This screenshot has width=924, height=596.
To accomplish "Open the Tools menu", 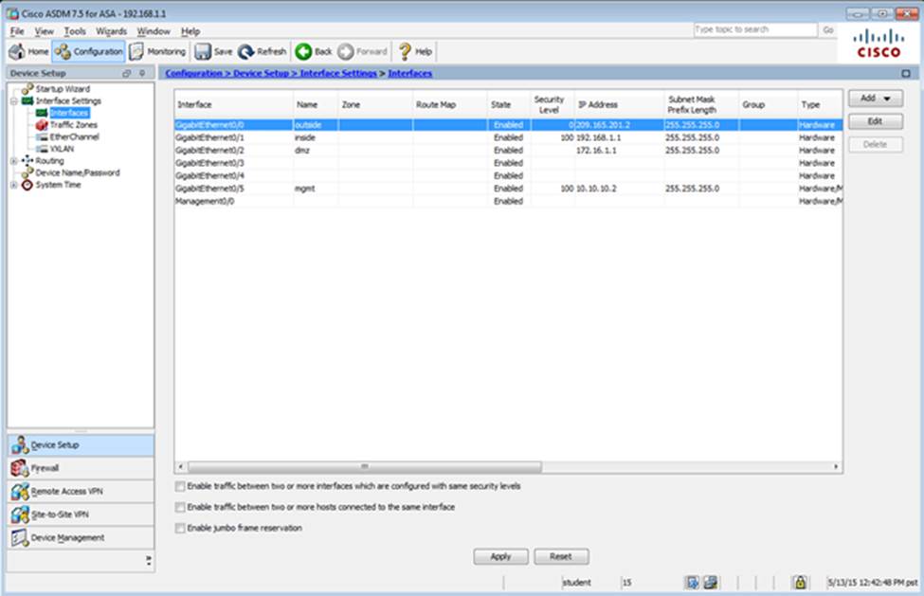I will pyautogui.click(x=72, y=31).
